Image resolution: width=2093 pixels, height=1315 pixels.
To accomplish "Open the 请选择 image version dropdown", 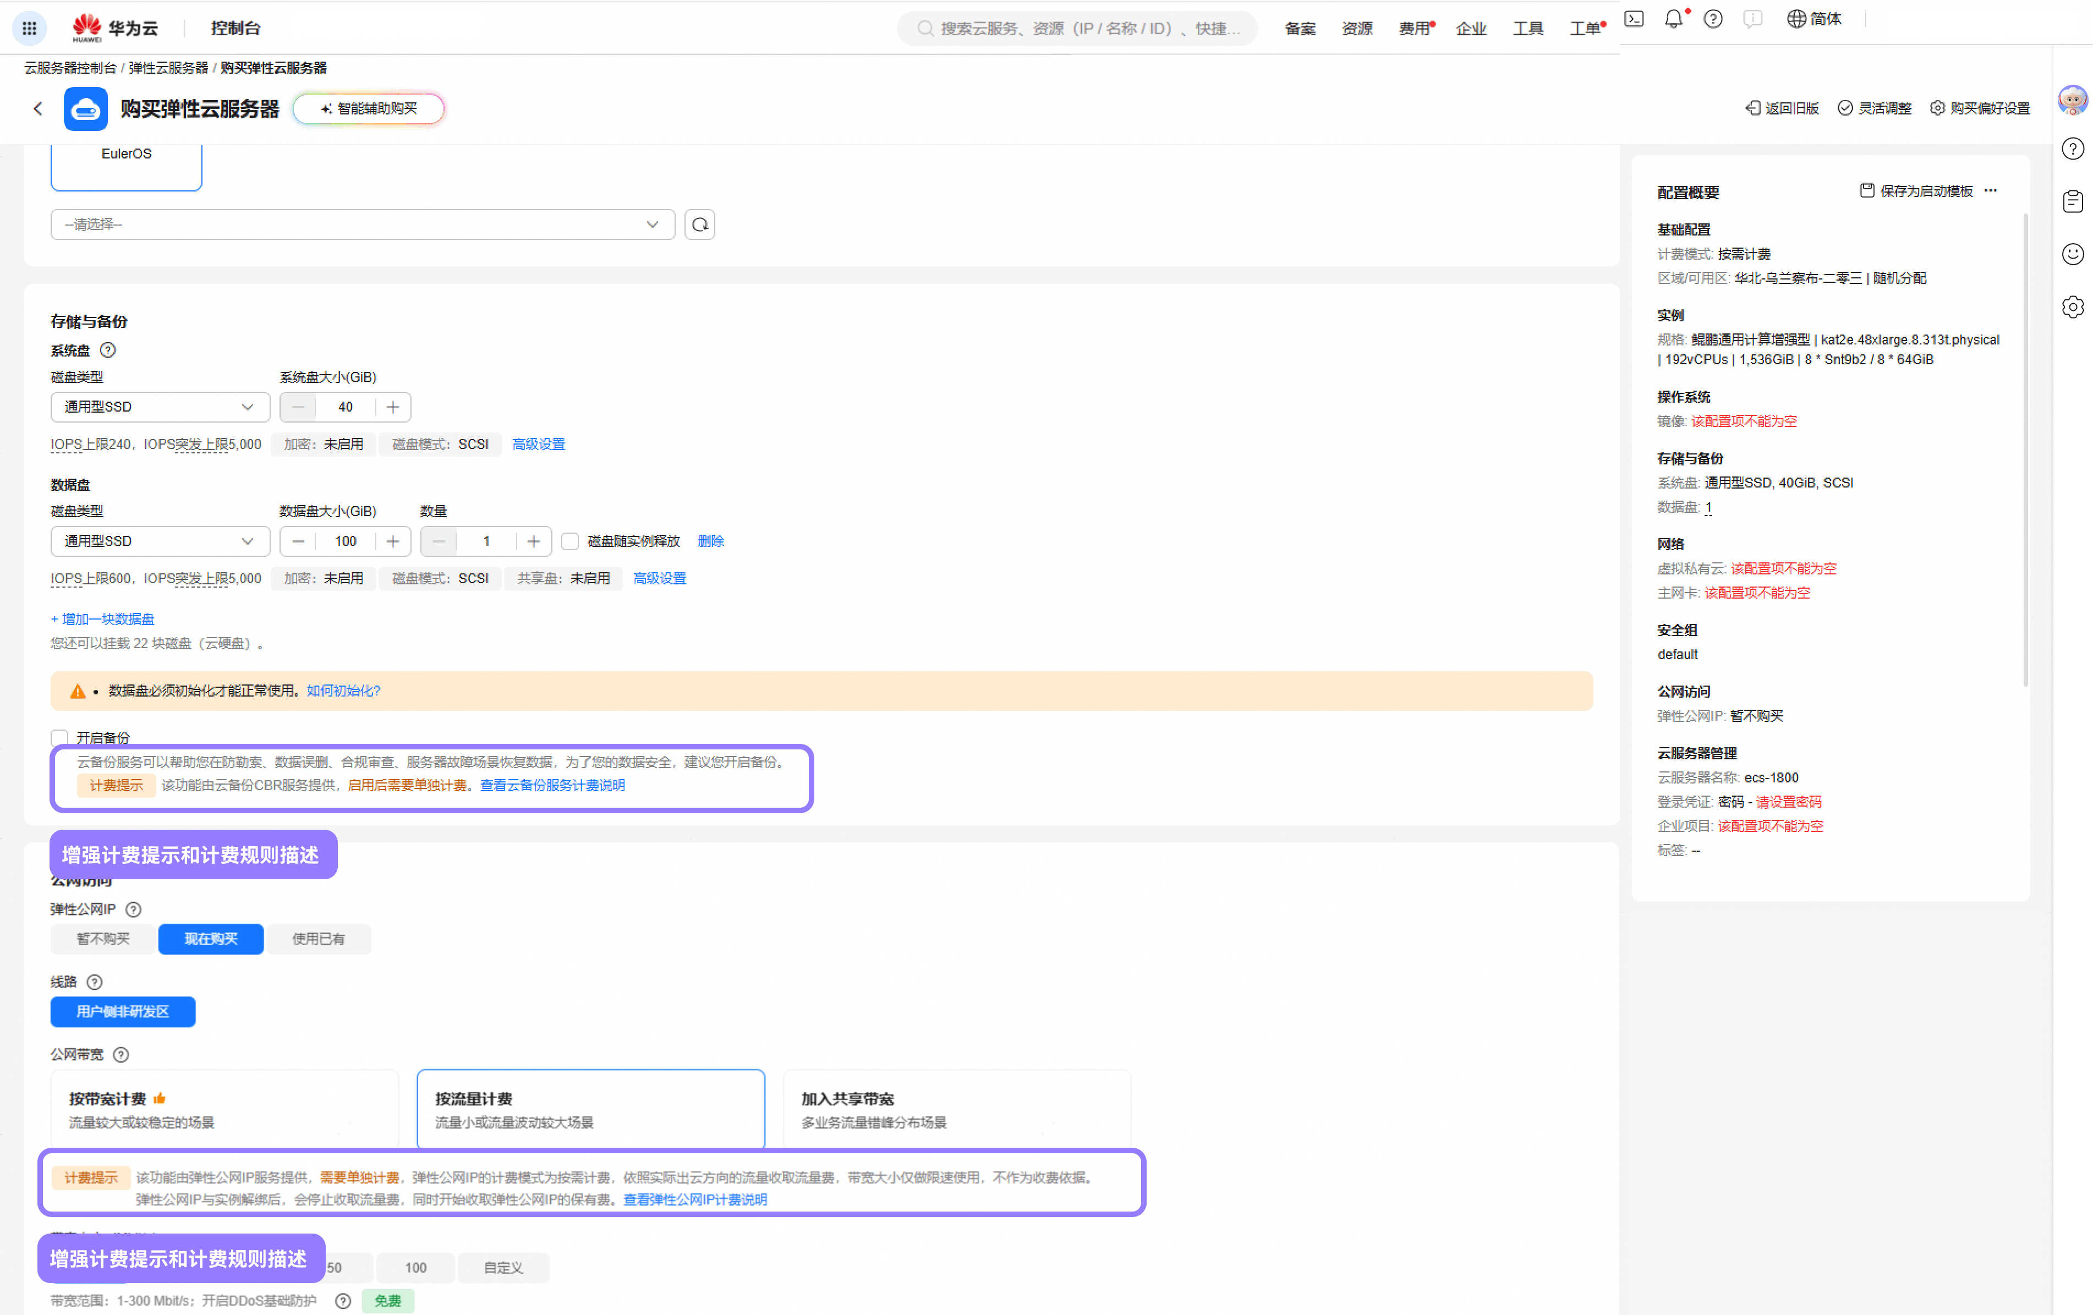I will click(363, 225).
